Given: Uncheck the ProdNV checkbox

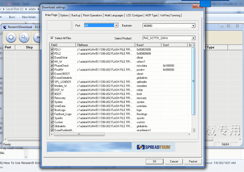Looking at the screenshot, I should pyautogui.click(x=52, y=70).
